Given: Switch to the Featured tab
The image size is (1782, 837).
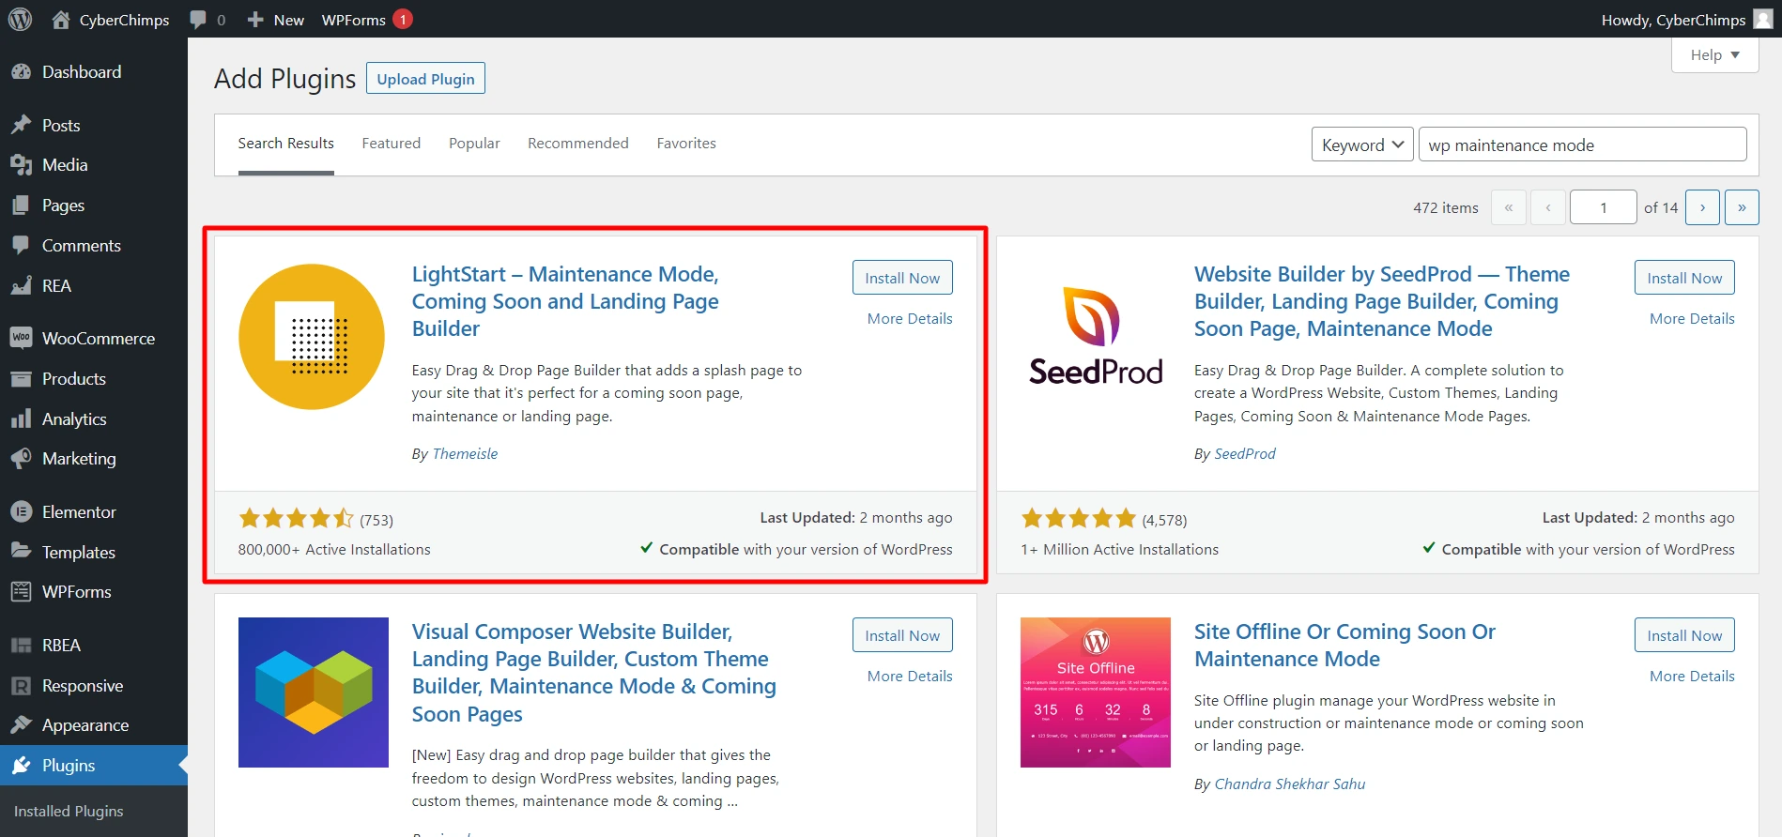Looking at the screenshot, I should coord(392,144).
